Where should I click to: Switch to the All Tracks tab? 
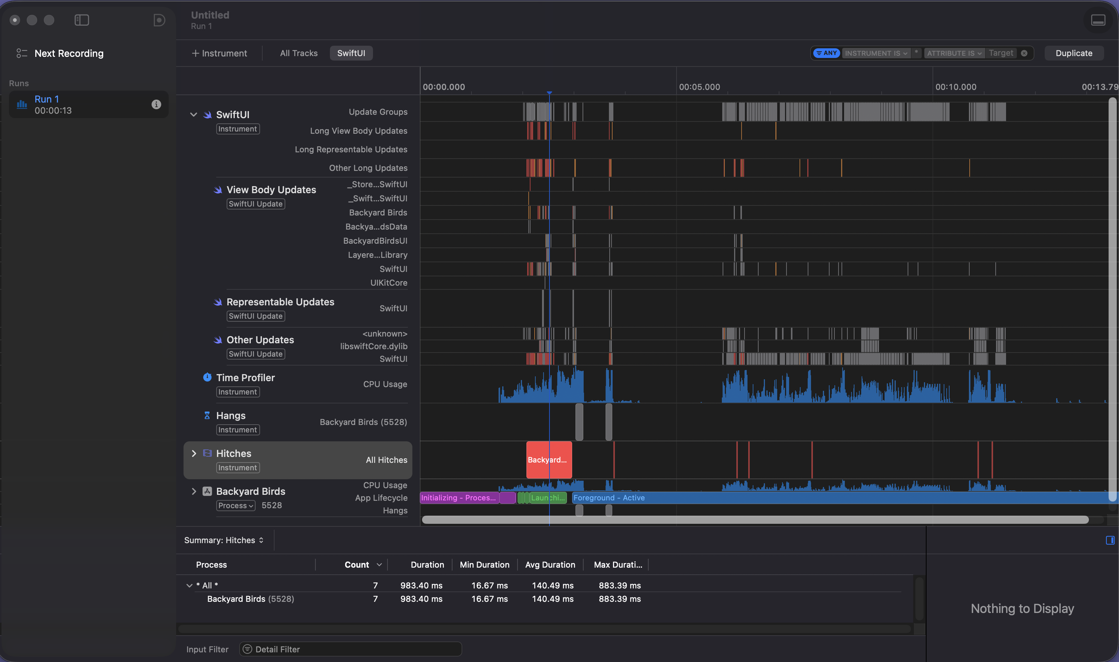[x=298, y=53]
